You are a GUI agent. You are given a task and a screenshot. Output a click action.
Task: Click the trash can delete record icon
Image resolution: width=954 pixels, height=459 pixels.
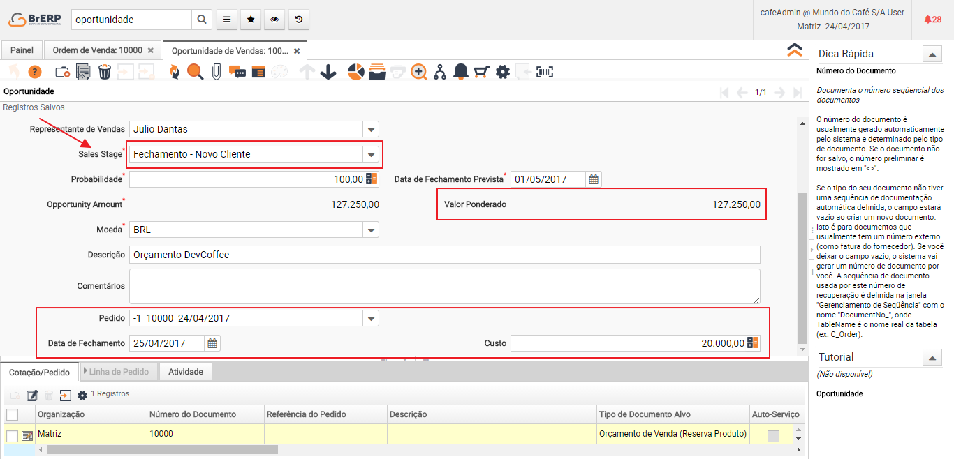(x=104, y=72)
